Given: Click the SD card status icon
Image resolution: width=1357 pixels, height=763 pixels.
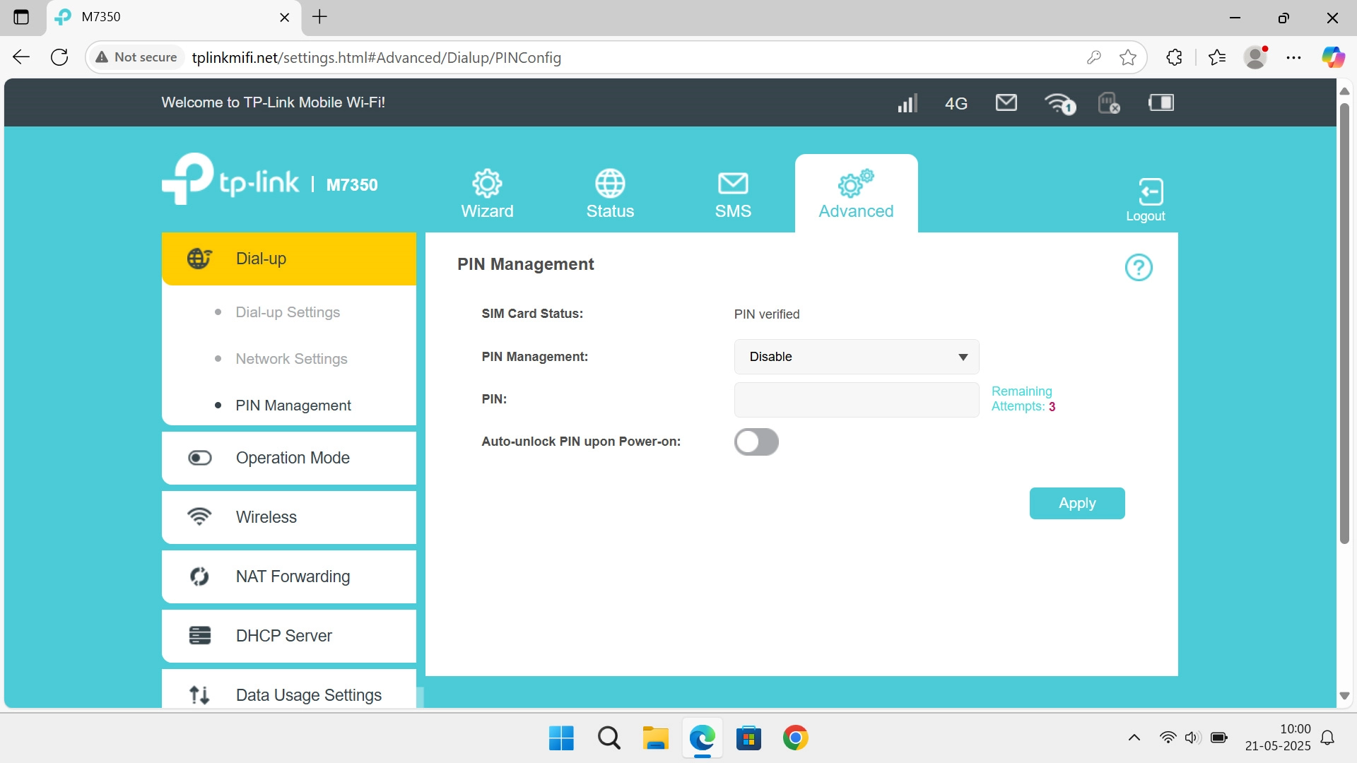Looking at the screenshot, I should (1108, 104).
